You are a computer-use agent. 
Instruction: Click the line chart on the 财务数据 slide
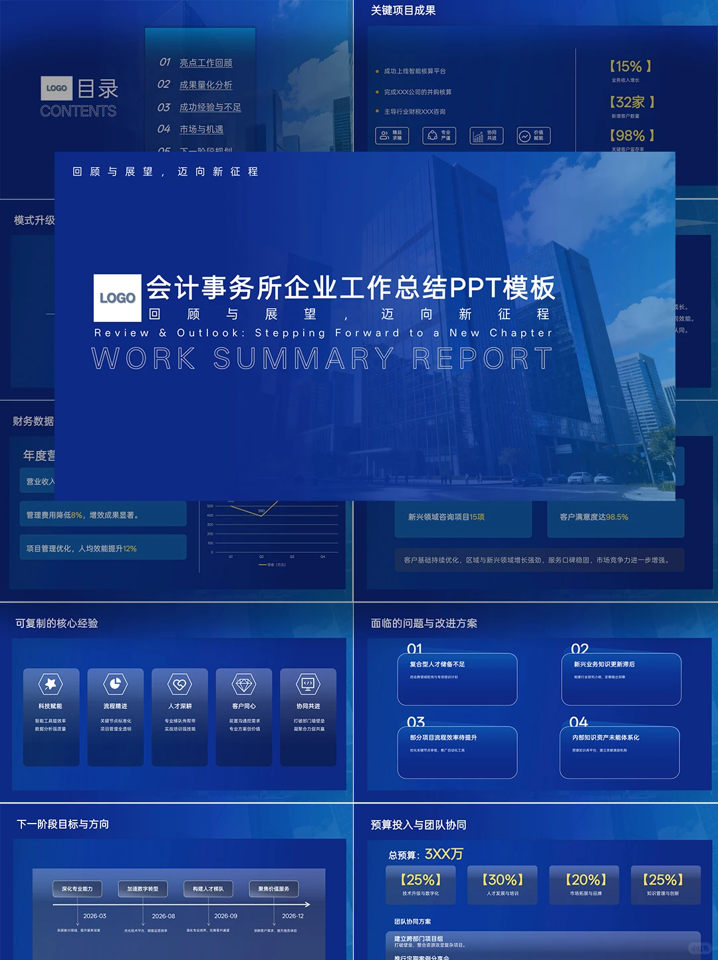273,532
